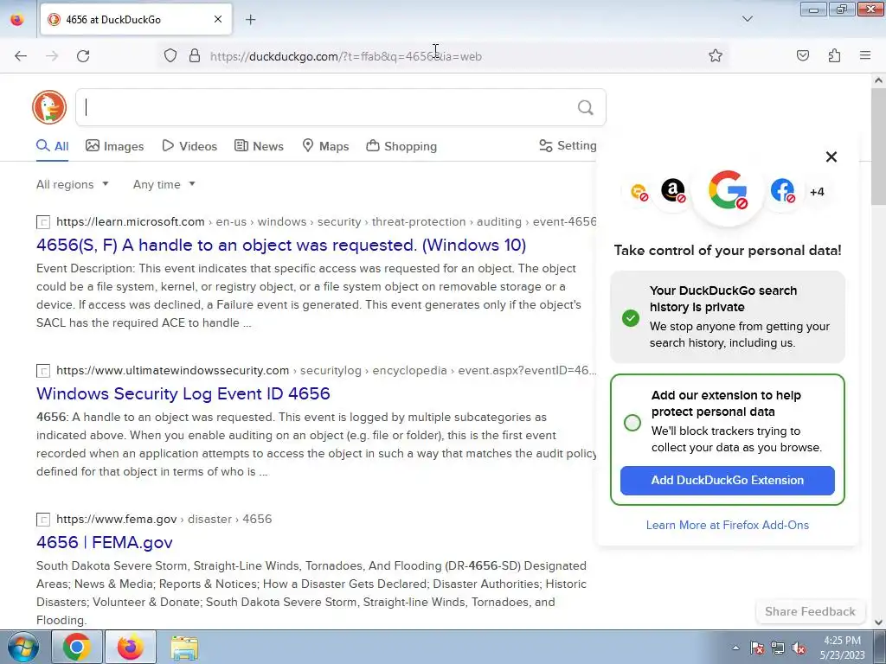Open the 4656 | FEMA.gov result
The width and height of the screenshot is (886, 664).
(x=105, y=542)
